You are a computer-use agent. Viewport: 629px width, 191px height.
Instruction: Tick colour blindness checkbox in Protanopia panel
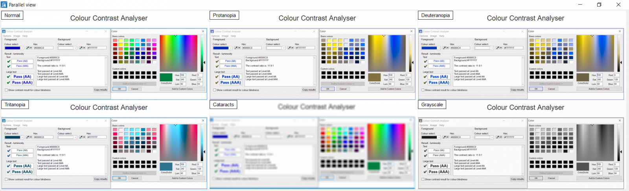[x=215, y=90]
